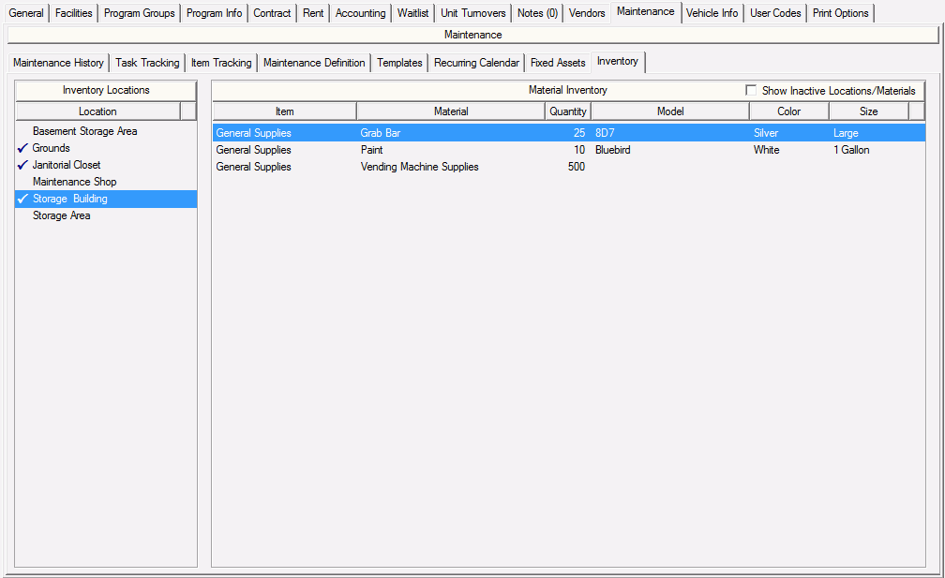945x578 pixels.
Task: Toggle the Janitorial Closet checkmark
Action: 22,165
